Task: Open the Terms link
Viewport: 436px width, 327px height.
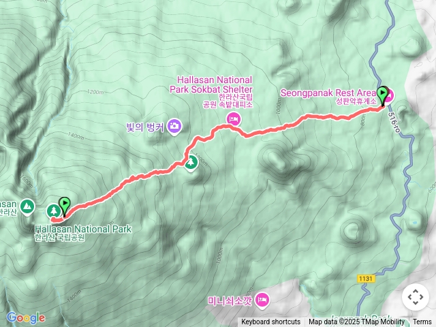Action: point(422,322)
